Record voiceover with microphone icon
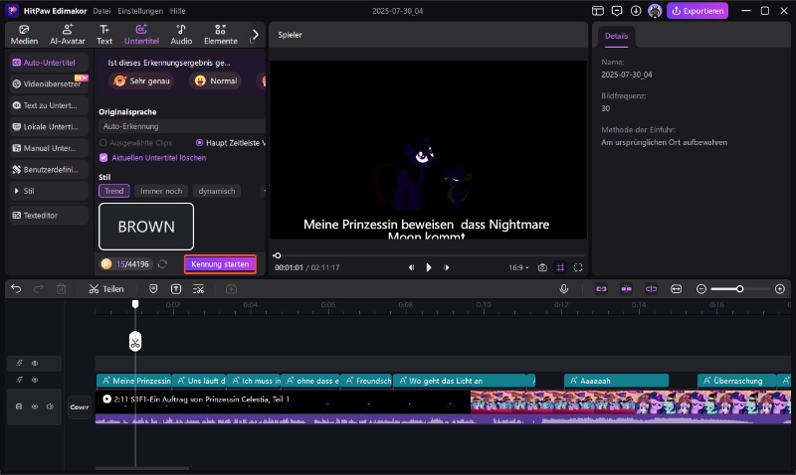Viewport: 796px width, 475px height. click(563, 289)
